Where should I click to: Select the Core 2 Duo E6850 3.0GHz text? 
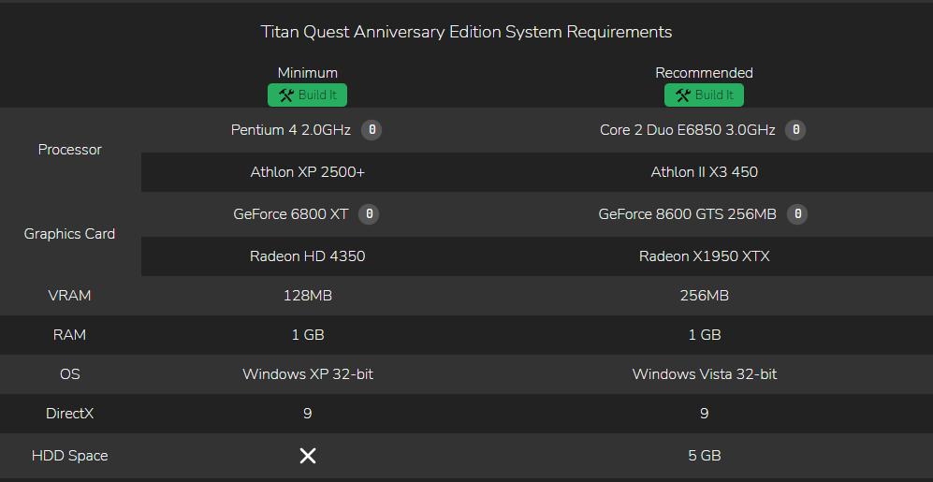point(687,130)
